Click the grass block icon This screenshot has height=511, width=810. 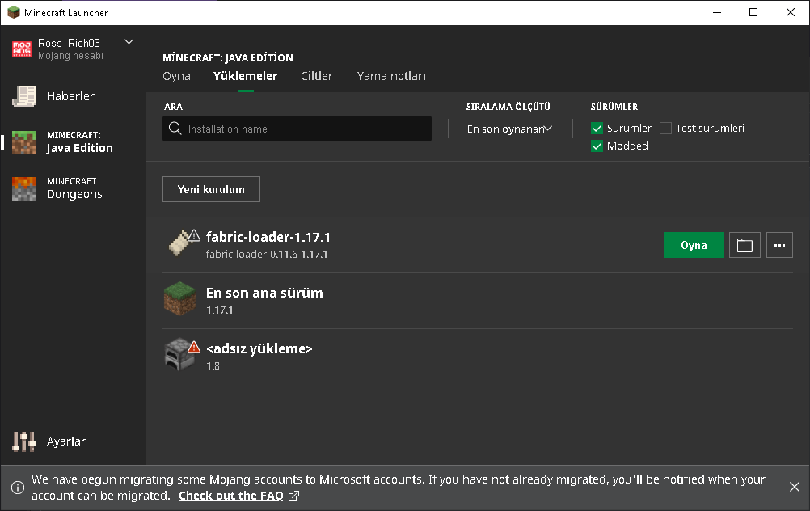[x=179, y=298]
